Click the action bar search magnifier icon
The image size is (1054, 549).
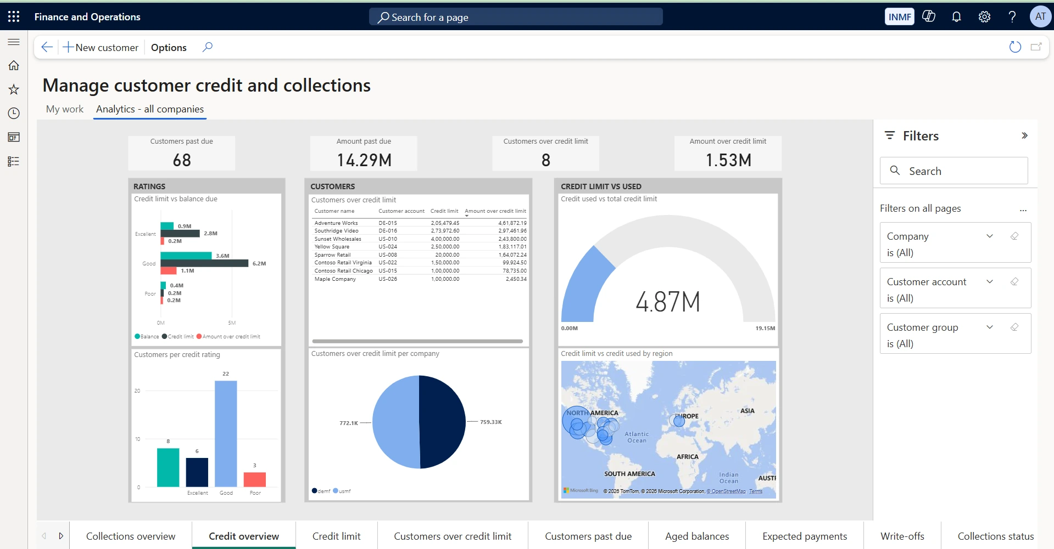pos(207,47)
